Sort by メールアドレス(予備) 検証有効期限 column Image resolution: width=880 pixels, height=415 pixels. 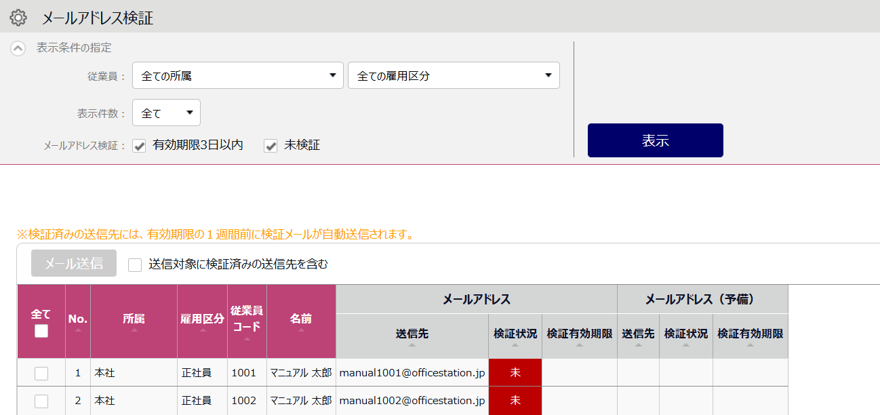pyautogui.click(x=751, y=336)
